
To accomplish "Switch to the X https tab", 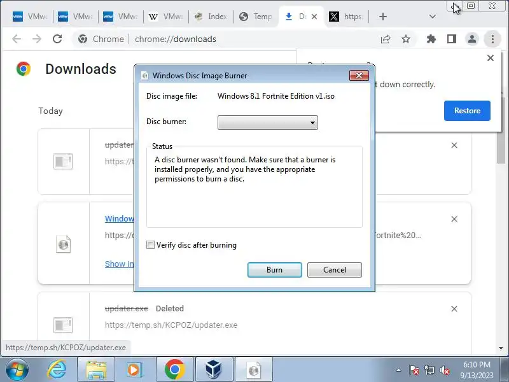I will (346, 17).
